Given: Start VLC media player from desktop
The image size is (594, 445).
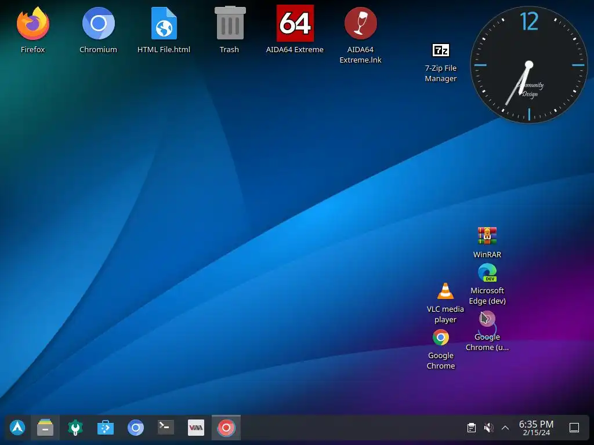Looking at the screenshot, I should click(x=445, y=291).
